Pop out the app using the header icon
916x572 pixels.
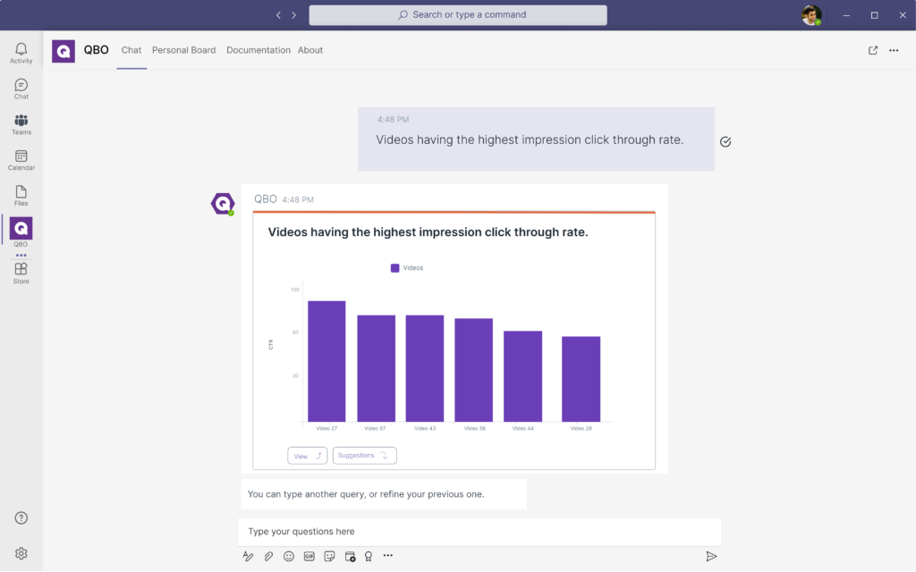[873, 51]
